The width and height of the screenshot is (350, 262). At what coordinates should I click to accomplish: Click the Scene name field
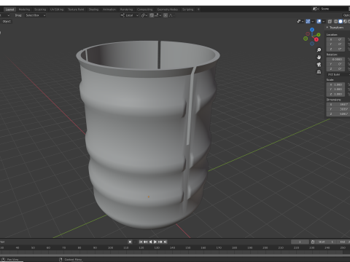[335, 9]
